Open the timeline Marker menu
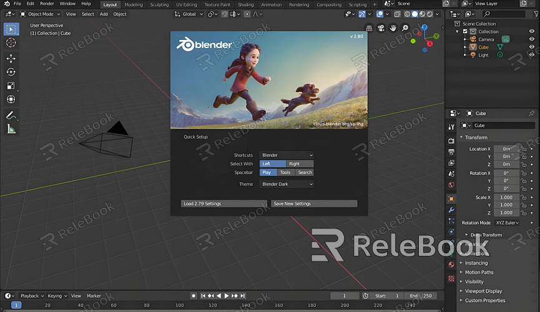This screenshot has width=540, height=312. 94,296
